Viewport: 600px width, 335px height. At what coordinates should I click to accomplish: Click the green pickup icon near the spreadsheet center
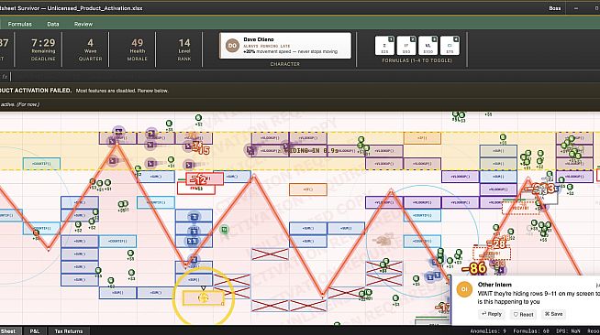[224, 230]
